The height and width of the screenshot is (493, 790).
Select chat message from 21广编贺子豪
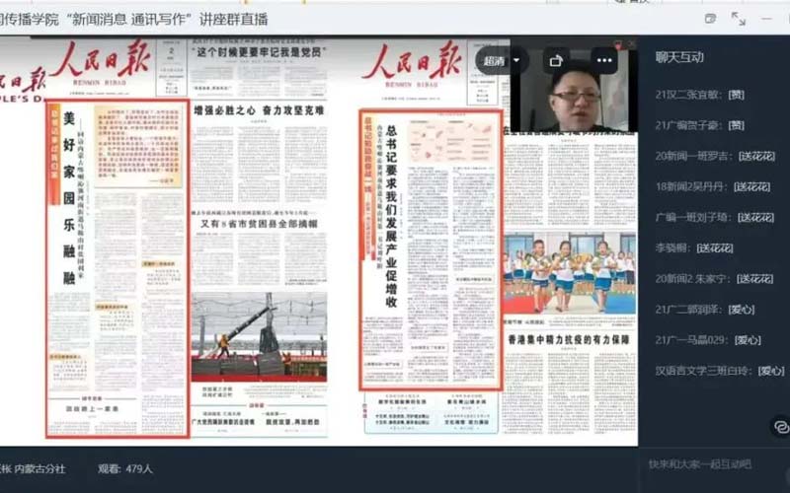pos(700,125)
